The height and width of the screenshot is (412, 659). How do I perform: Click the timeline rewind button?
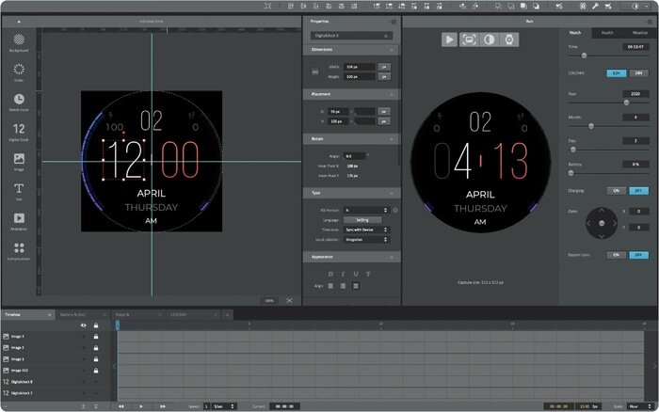pyautogui.click(x=121, y=406)
